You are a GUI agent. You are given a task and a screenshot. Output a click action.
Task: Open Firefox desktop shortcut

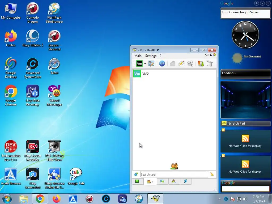point(11,38)
